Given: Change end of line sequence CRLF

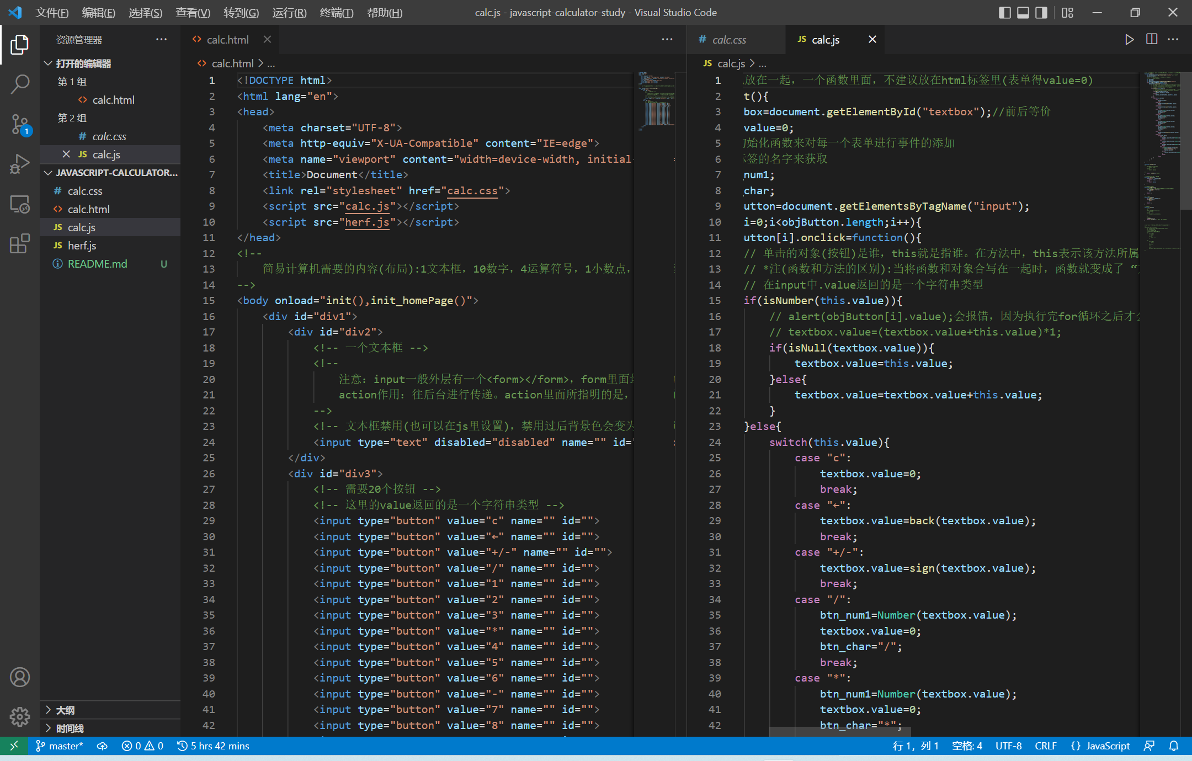Looking at the screenshot, I should click(1046, 746).
